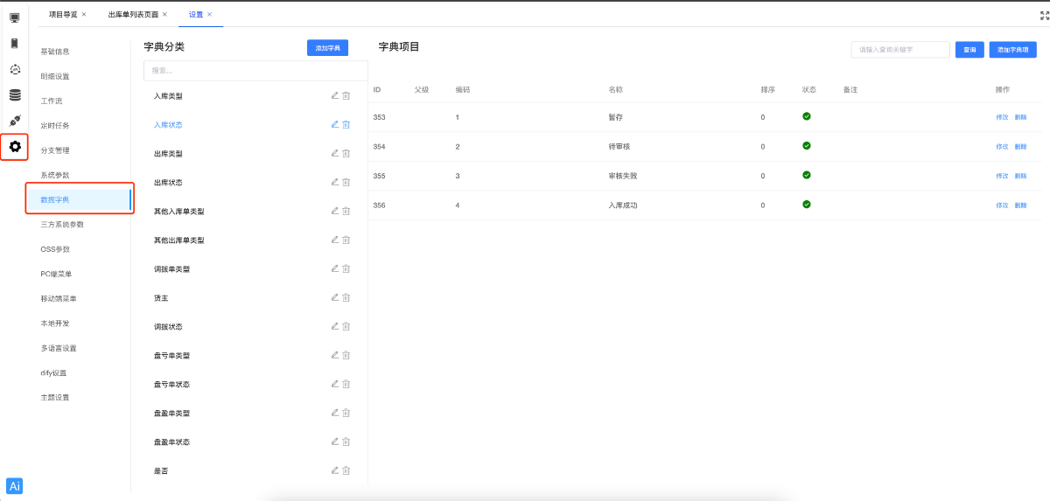
Task: Edit the 调拨单类型 dictionary
Action: (335, 268)
